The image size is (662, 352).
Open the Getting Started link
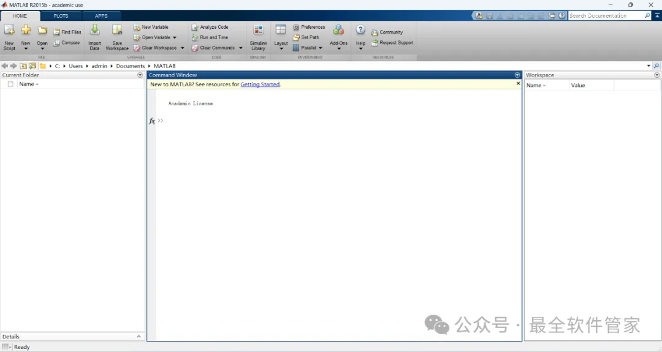point(260,84)
